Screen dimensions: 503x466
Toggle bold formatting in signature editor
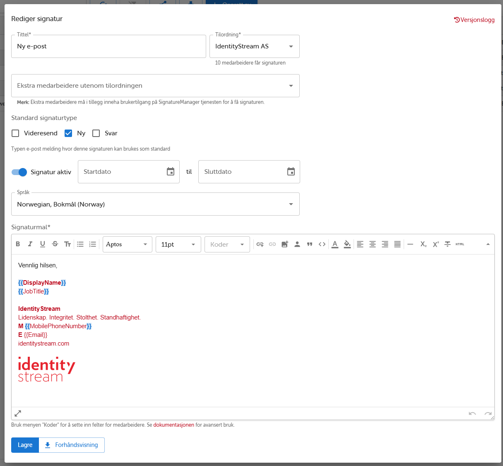18,244
